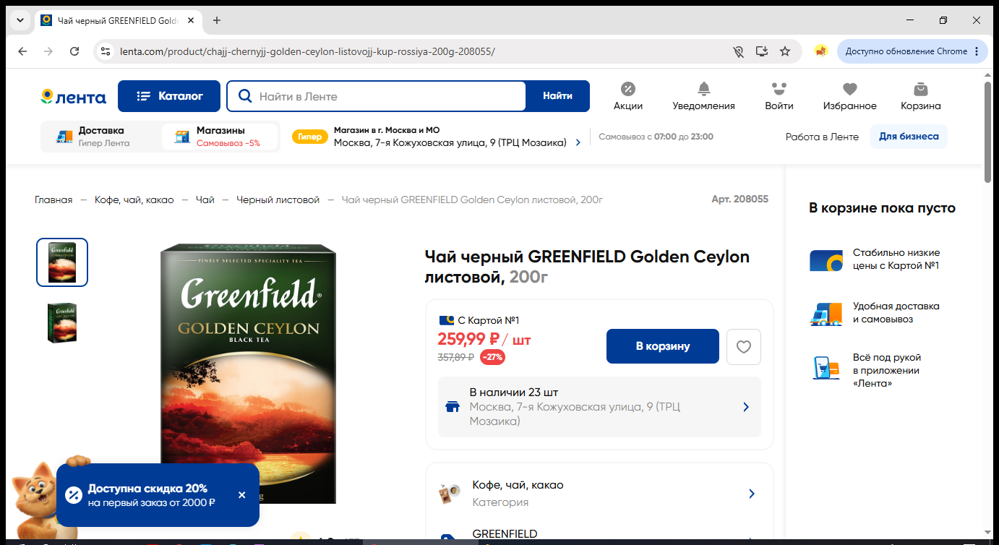Click the Лента mobile app icon
This screenshot has width=999, height=545.
click(826, 368)
